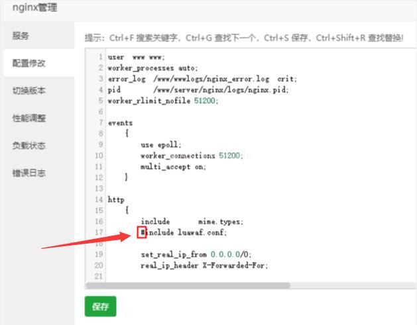
Task: Click the real_ip_header X-Forwarded-For line
Action: pos(204,265)
